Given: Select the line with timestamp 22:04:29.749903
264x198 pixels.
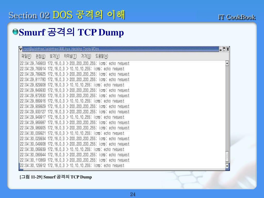Looking at the screenshot, I should tap(75, 63).
